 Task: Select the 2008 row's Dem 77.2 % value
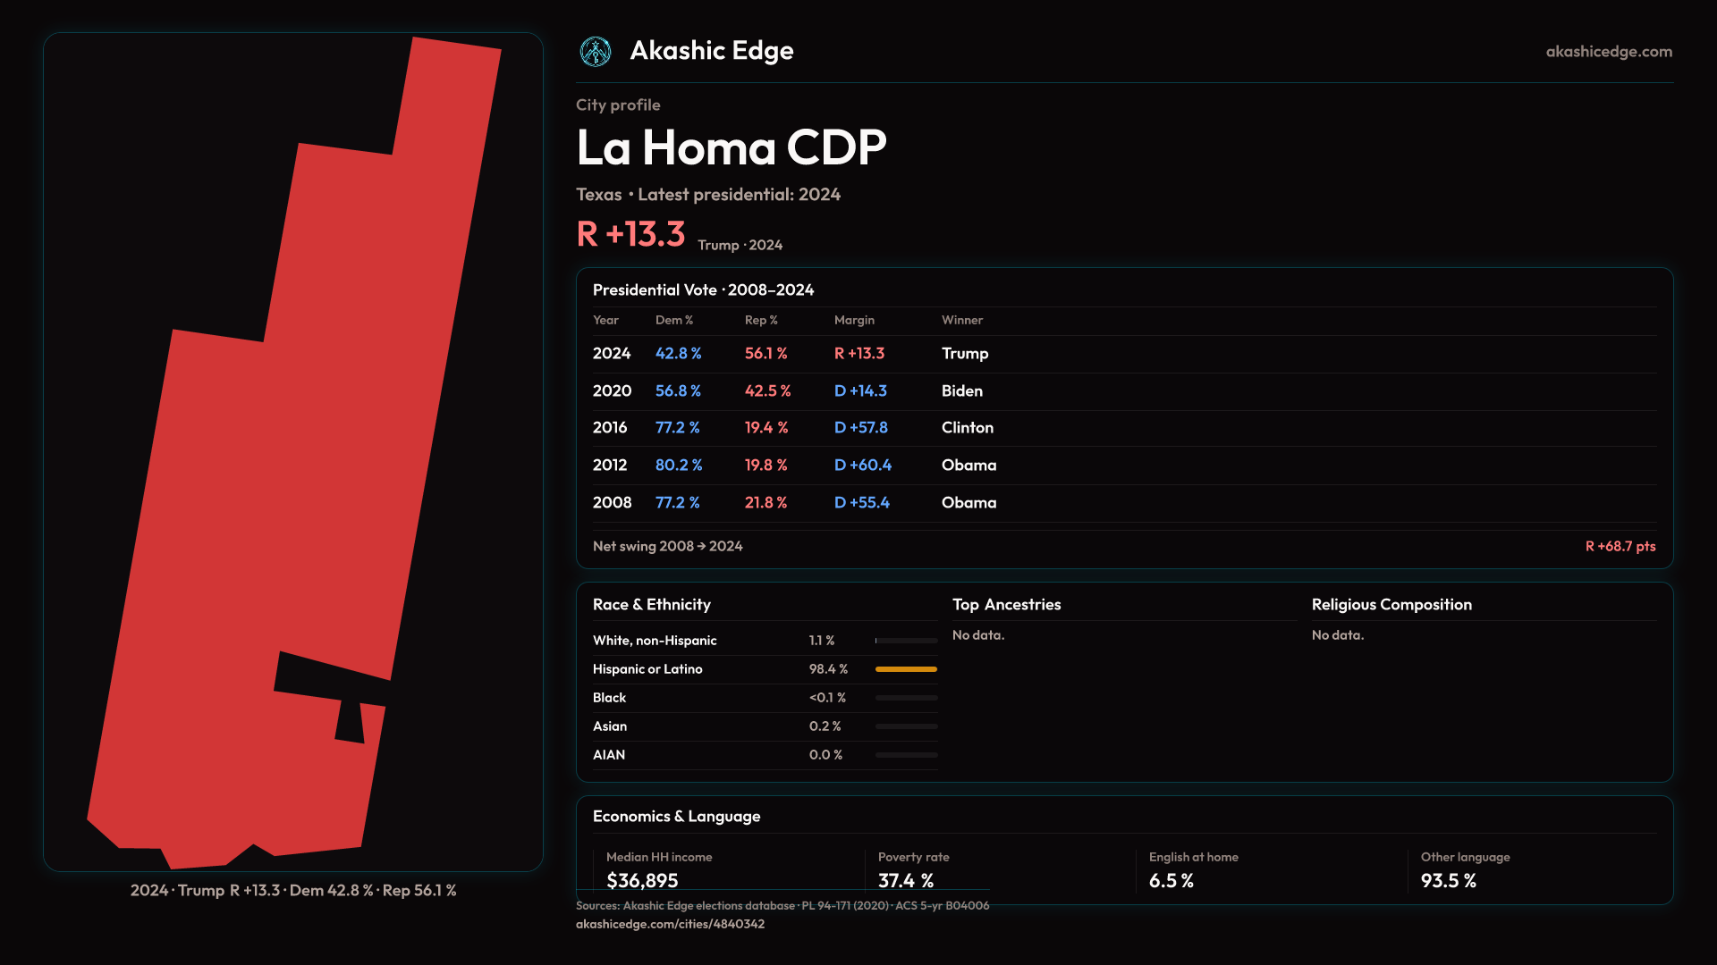(677, 503)
